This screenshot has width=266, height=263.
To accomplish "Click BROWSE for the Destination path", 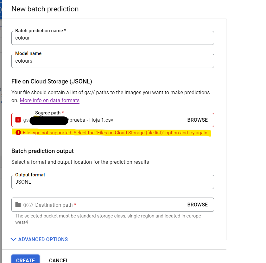I will 197,205.
